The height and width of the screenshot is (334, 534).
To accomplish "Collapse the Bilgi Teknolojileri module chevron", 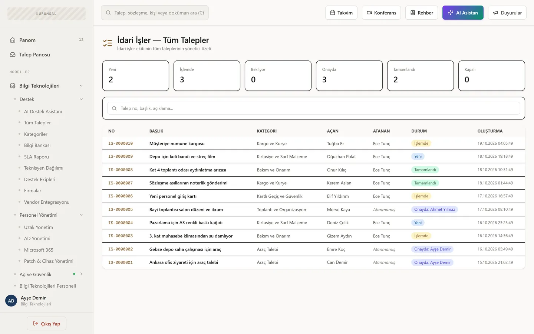I will point(81,86).
